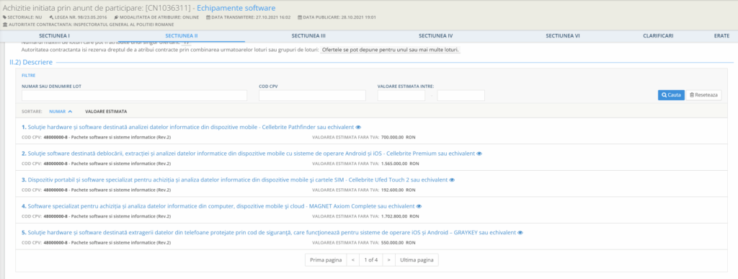
Task: Focus the Cod CPV input field
Action: 312,95
